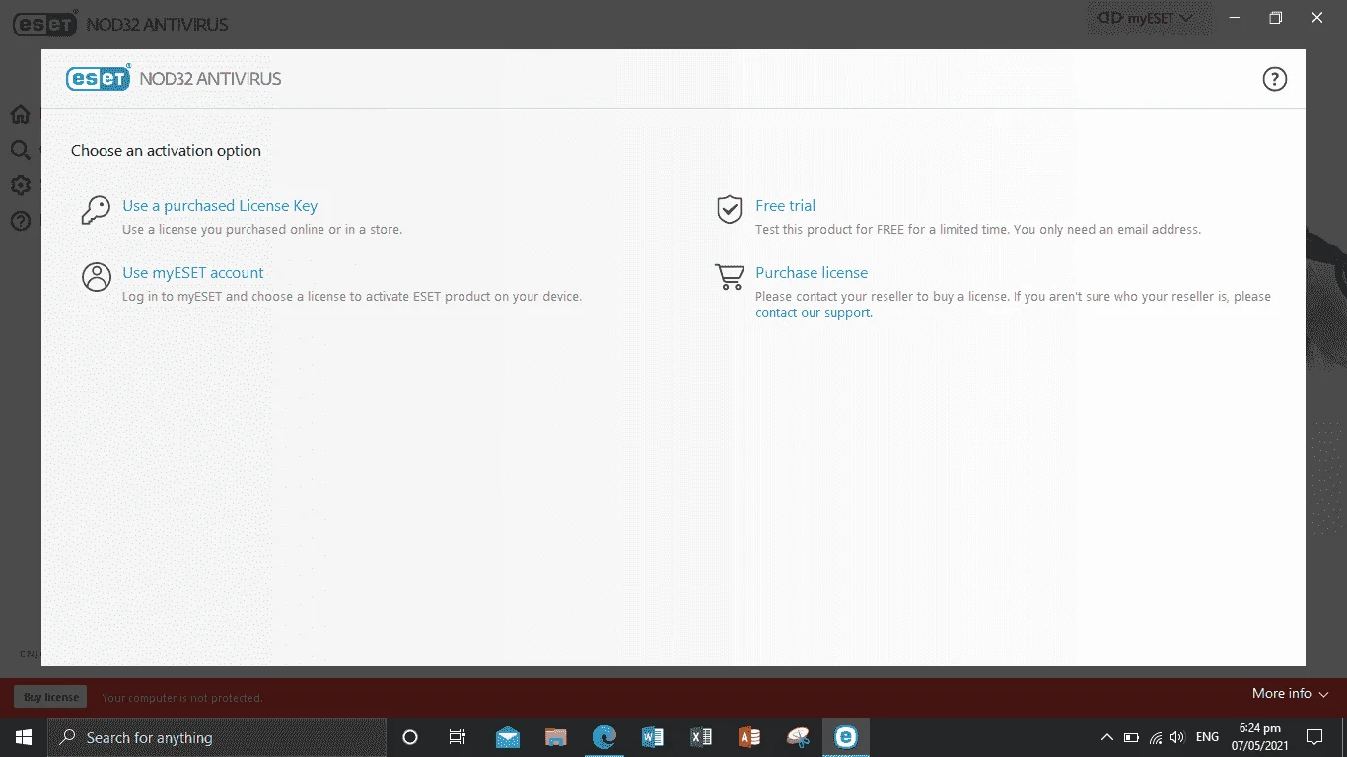Open the ENG input language switcher

pyautogui.click(x=1207, y=737)
